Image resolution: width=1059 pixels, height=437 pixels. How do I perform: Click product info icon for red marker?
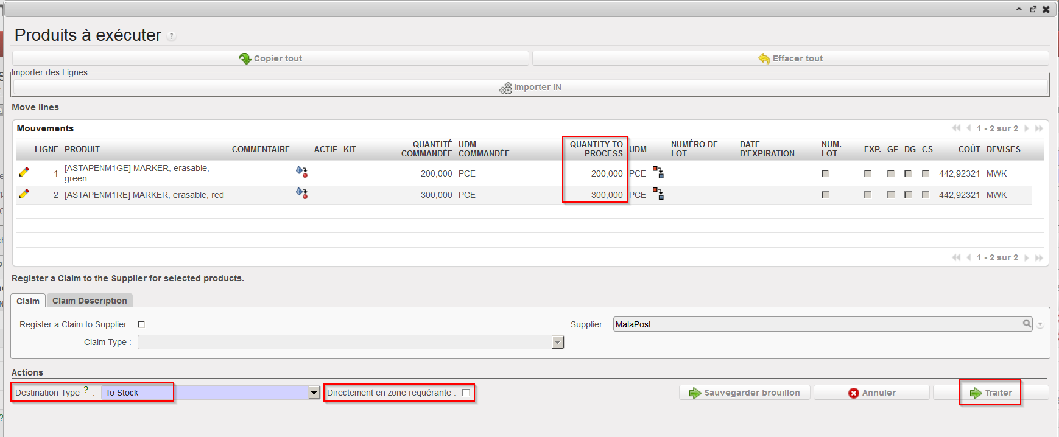coord(301,194)
